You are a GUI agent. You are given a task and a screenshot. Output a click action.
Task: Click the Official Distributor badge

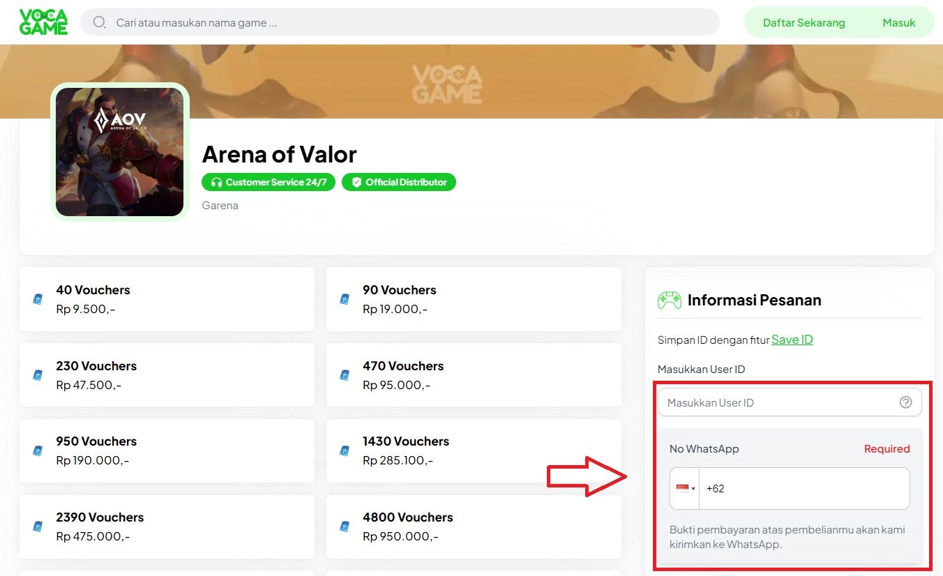click(399, 182)
